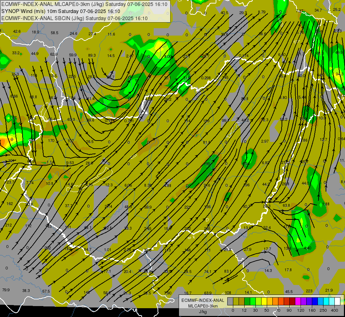Click the map value '79.9'

pos(6,290)
